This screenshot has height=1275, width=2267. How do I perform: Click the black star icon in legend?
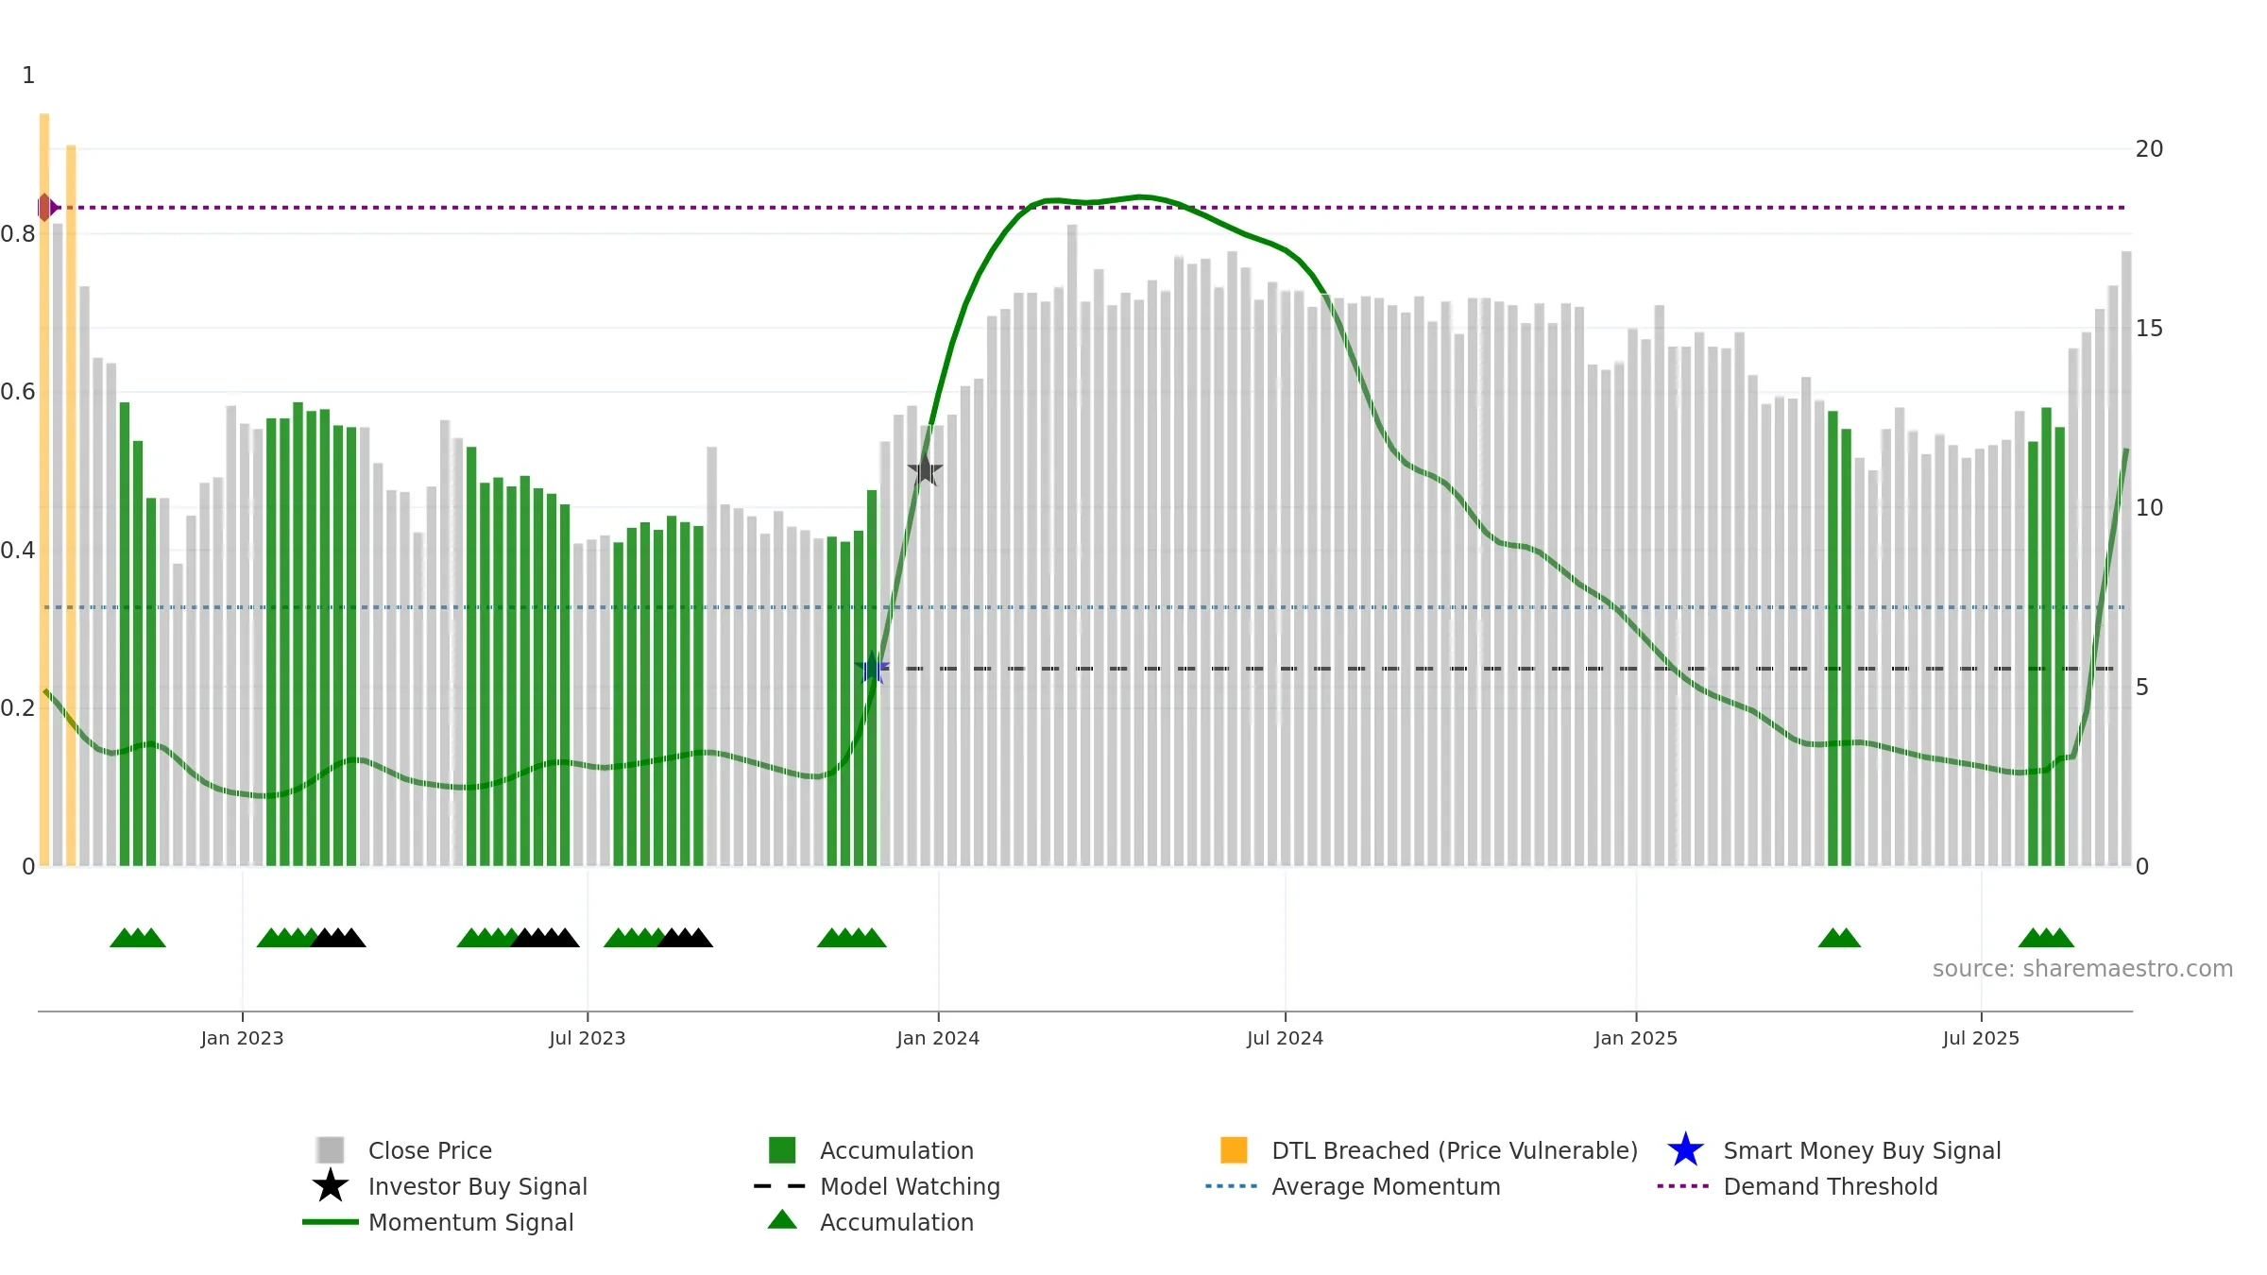[x=330, y=1186]
